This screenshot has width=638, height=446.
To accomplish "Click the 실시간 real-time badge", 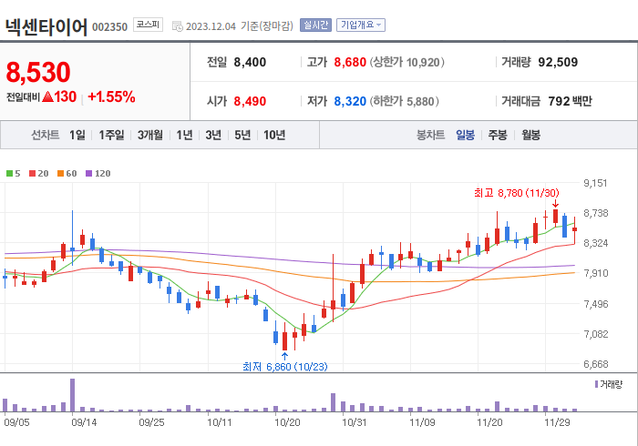I will (x=315, y=25).
